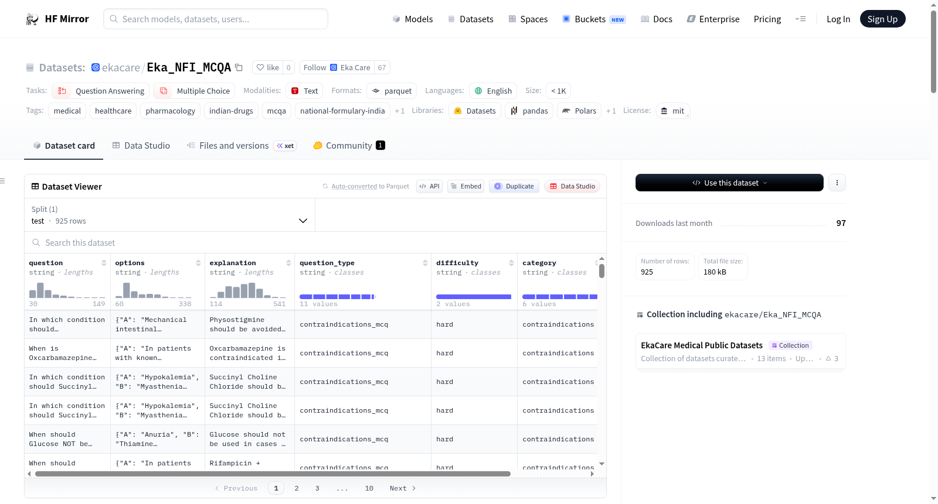Sort the question column

[104, 263]
